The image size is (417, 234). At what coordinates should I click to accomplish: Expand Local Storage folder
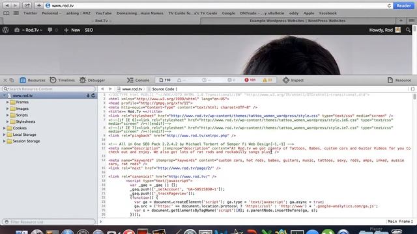(x=5, y=135)
